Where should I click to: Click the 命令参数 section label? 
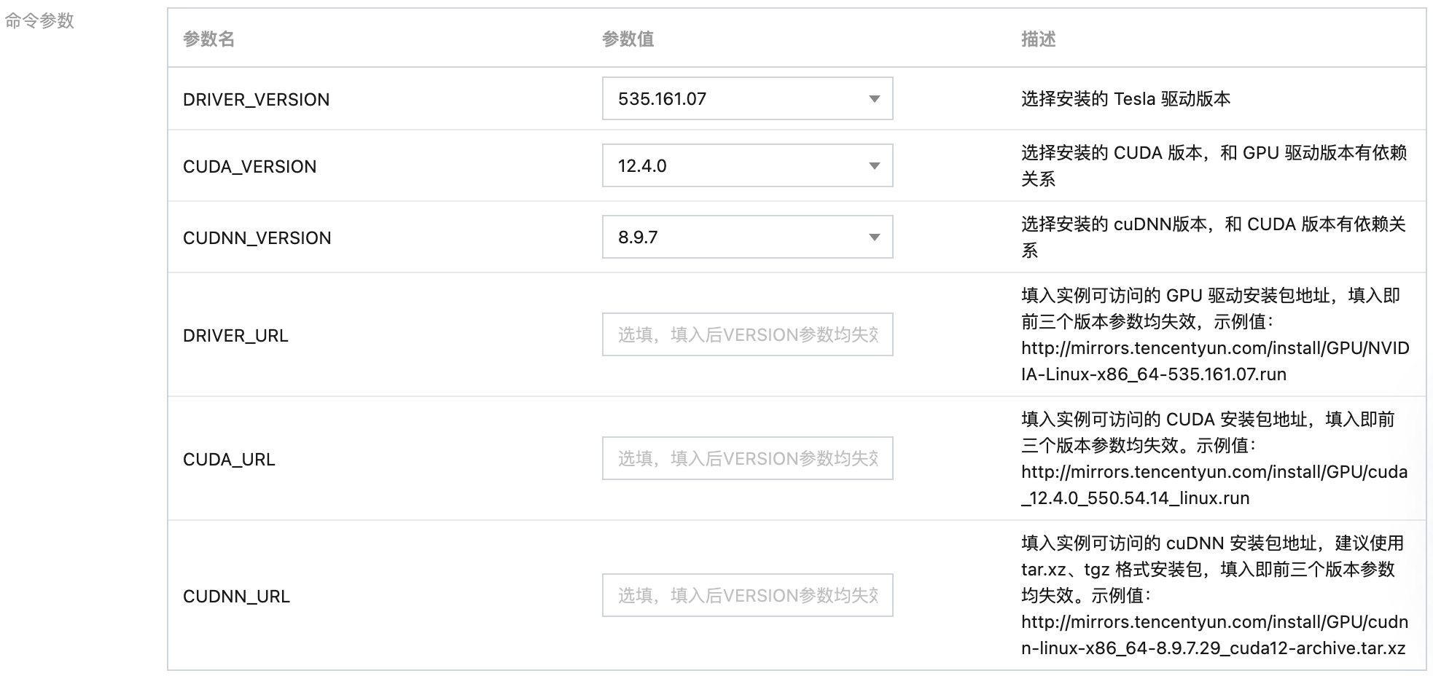click(39, 21)
